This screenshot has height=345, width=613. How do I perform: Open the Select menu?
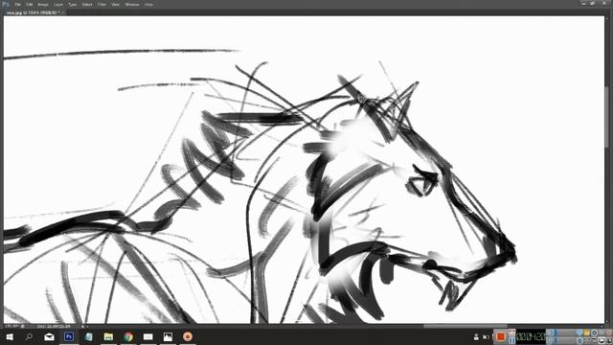pyautogui.click(x=87, y=4)
